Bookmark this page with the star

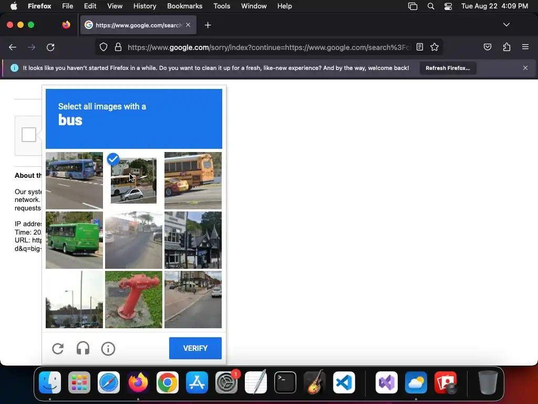click(434, 47)
